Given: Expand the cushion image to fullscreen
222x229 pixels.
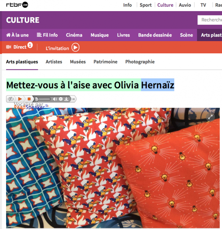Looking at the screenshot, I should point(210,117).
